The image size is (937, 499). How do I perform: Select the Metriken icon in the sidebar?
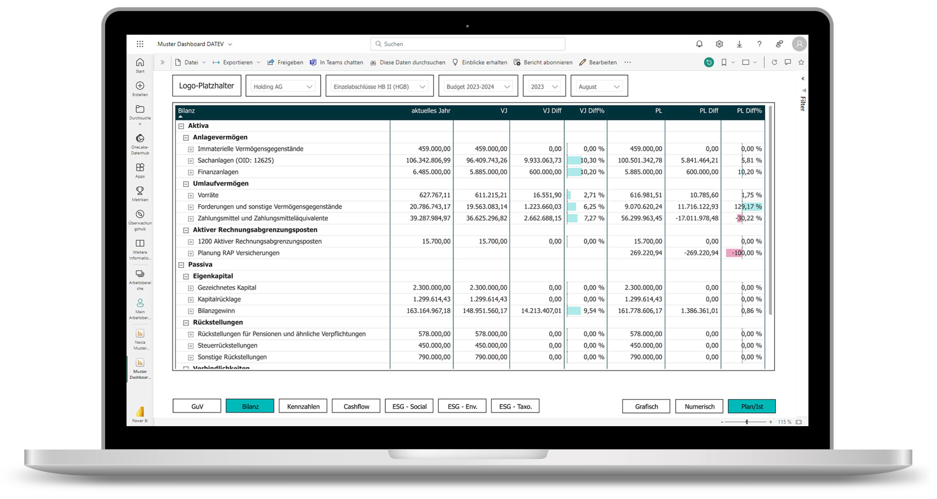[140, 191]
